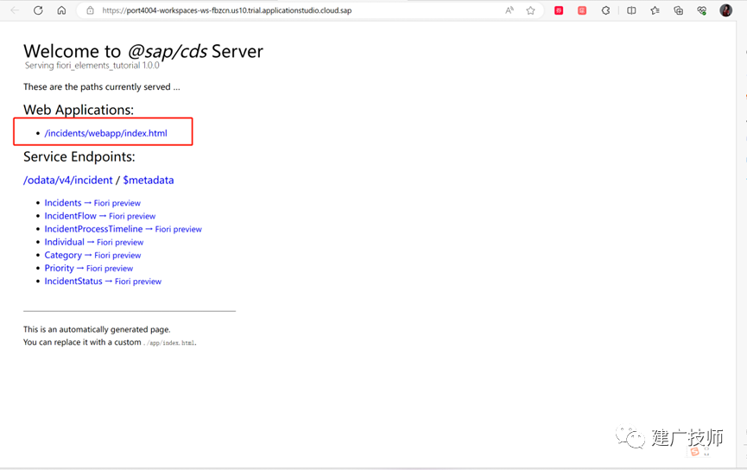Viewport: 747px width, 470px height.
Task: Open the light red extension icon
Action: click(582, 10)
